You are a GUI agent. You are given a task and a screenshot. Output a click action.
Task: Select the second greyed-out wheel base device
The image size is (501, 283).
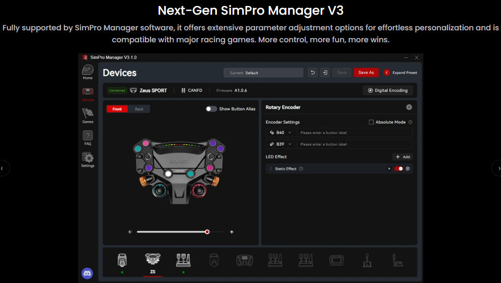(214, 260)
